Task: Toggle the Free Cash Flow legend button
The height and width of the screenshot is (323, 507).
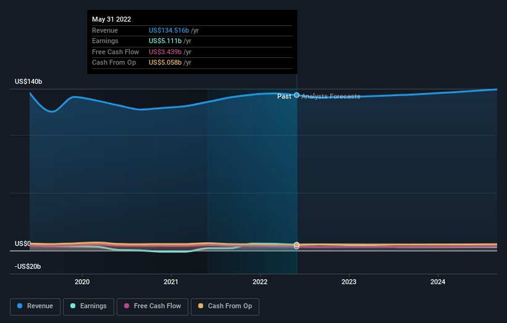Action: pyautogui.click(x=153, y=306)
